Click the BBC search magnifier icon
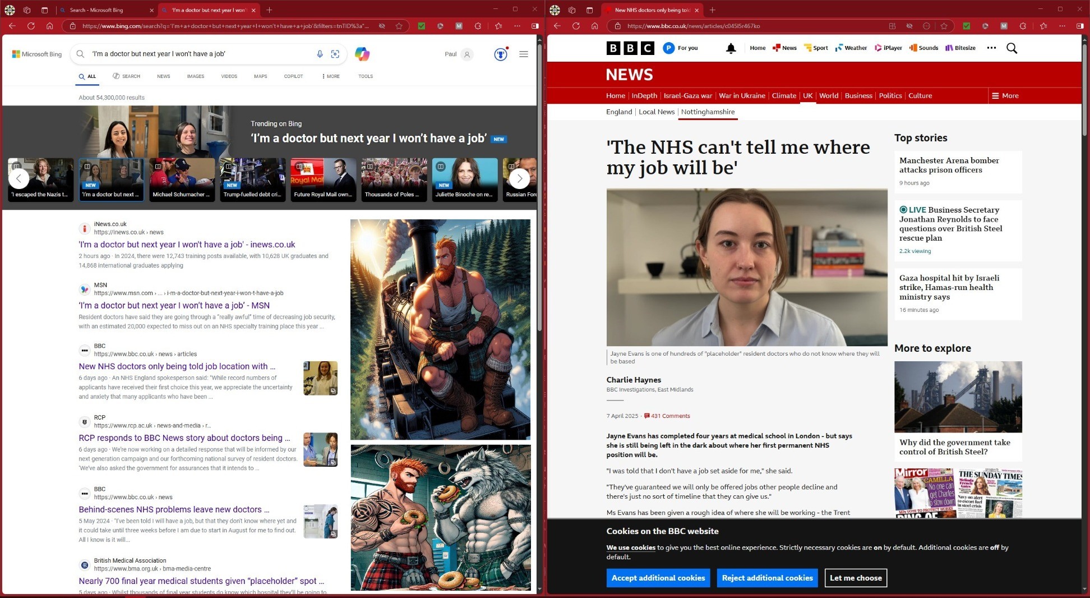1090x598 pixels. point(1012,48)
